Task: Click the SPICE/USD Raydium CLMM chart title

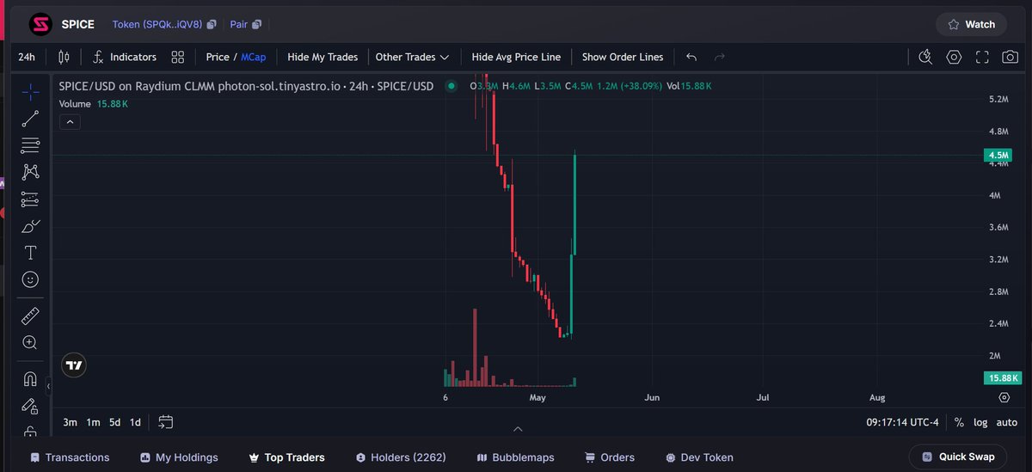Action: [x=246, y=86]
